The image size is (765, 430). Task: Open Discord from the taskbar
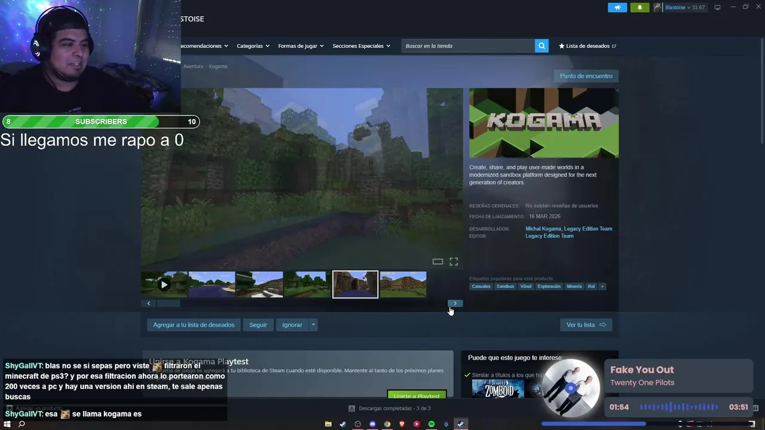pyautogui.click(x=372, y=424)
